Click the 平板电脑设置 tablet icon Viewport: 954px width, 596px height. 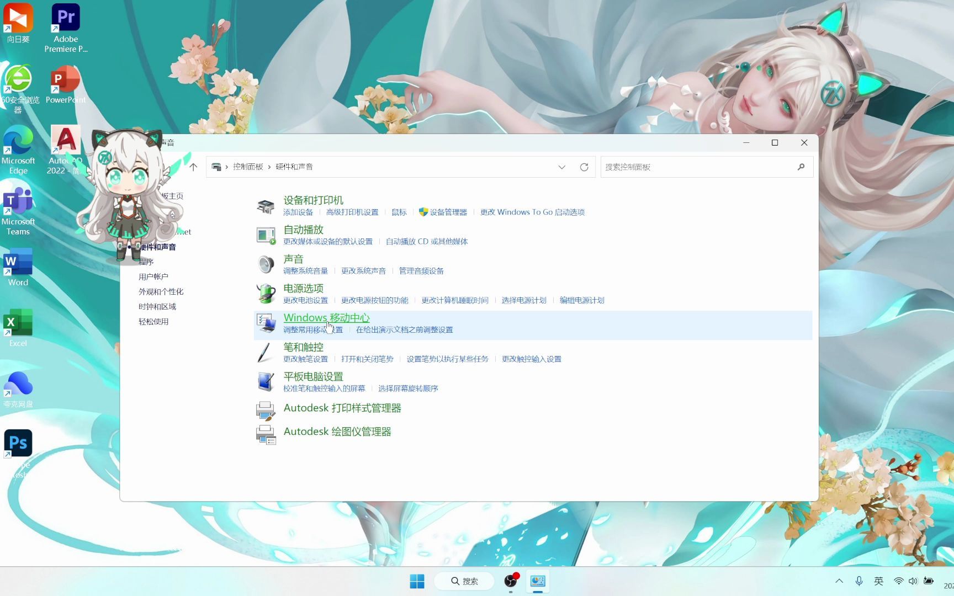[266, 382]
